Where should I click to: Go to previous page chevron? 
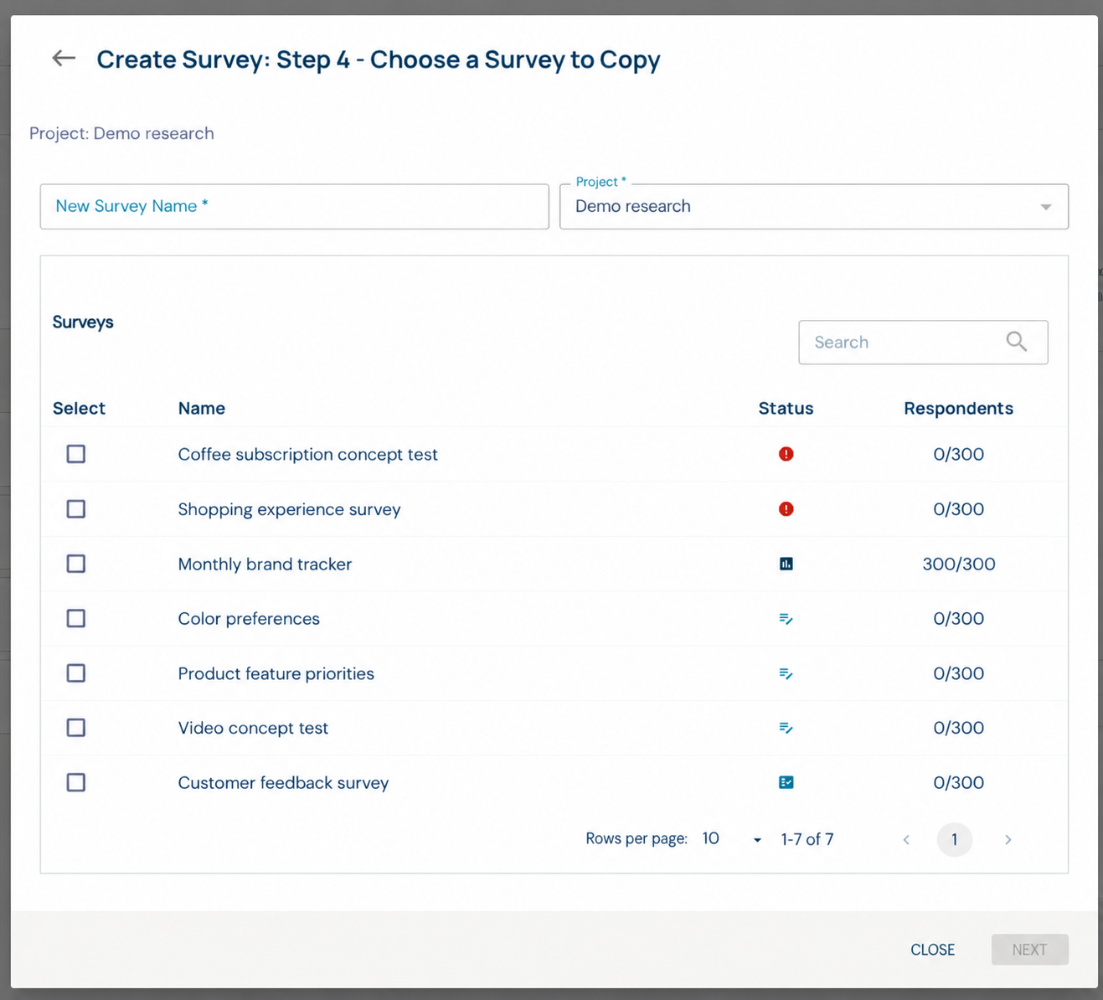905,839
